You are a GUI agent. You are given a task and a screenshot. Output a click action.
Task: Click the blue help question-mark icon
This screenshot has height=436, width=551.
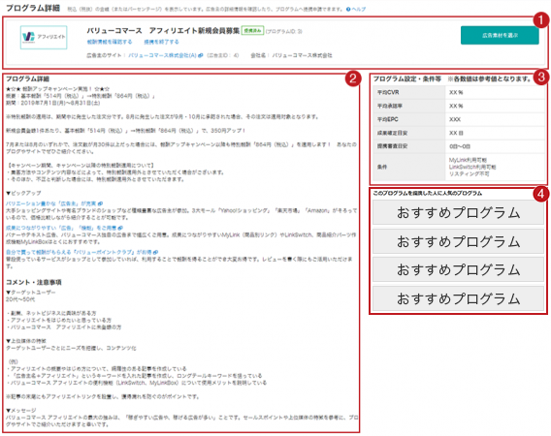pyautogui.click(x=348, y=9)
